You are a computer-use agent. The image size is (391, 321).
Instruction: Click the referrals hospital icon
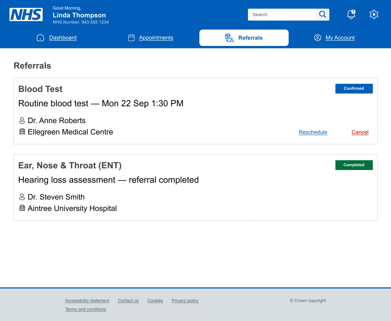coord(229,38)
